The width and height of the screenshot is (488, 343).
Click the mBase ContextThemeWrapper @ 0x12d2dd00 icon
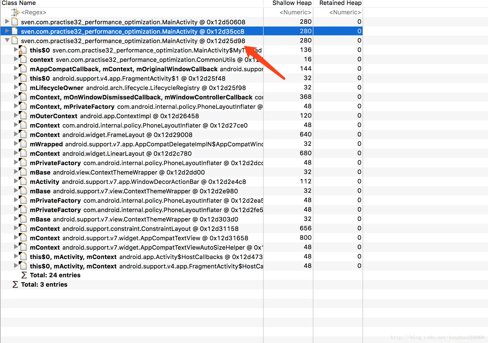pyautogui.click(x=23, y=172)
